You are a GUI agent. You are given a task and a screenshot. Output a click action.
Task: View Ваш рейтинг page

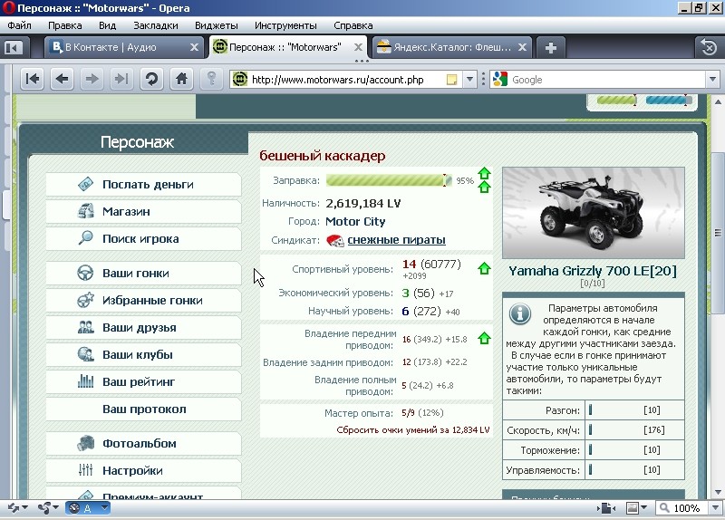pyautogui.click(x=144, y=382)
